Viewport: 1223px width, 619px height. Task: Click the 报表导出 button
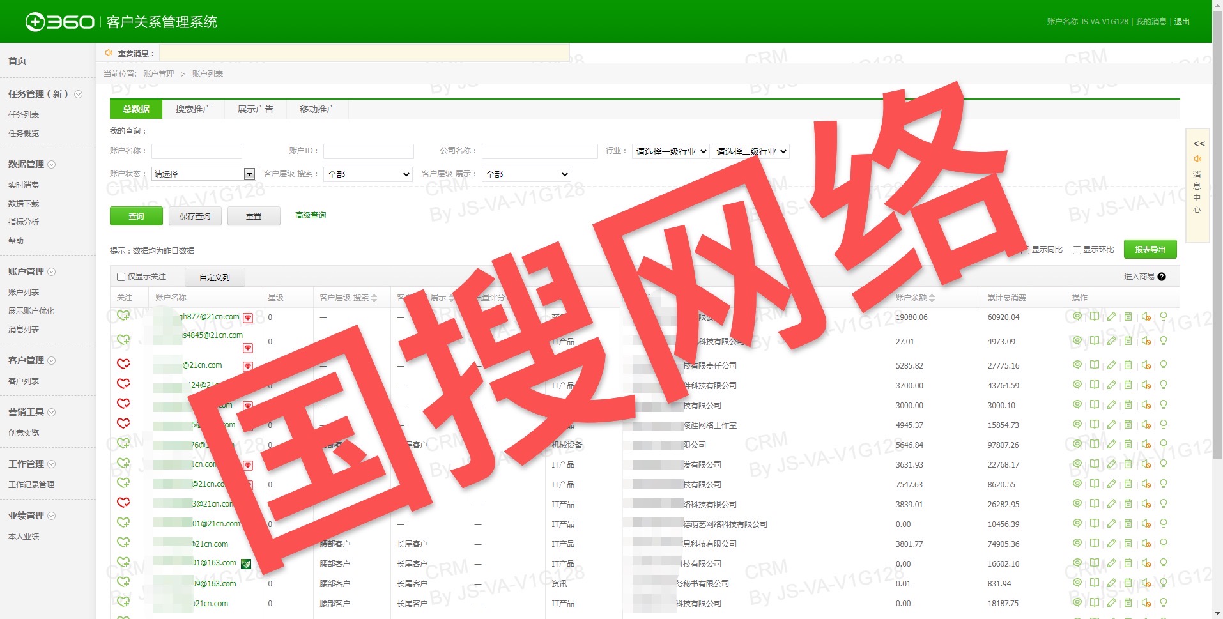(x=1150, y=249)
